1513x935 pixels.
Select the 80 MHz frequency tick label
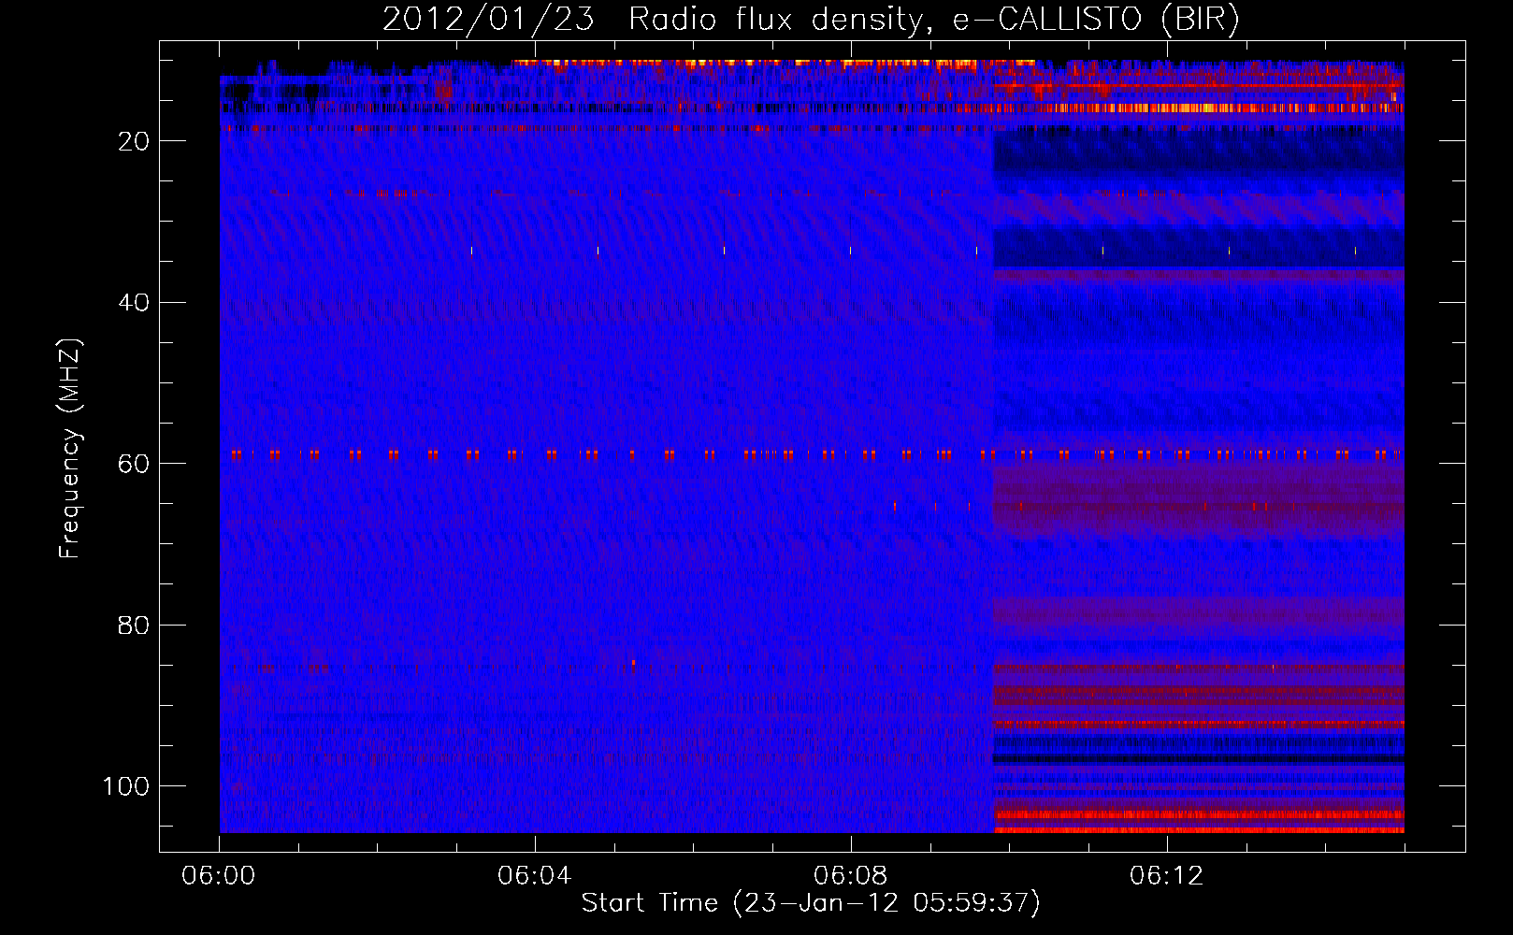[x=135, y=625]
